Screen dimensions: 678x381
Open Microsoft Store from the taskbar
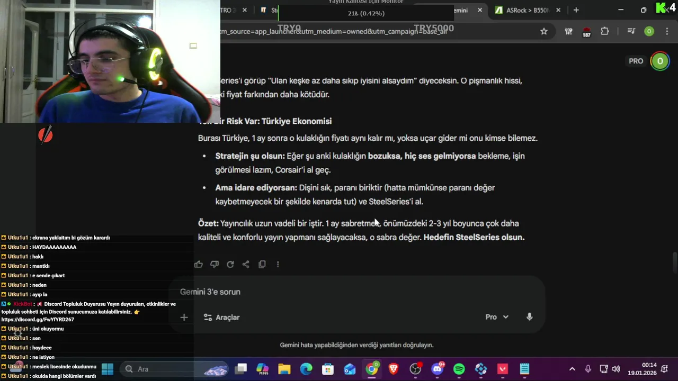click(328, 369)
